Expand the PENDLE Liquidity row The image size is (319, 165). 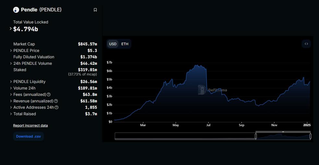(x=11, y=82)
